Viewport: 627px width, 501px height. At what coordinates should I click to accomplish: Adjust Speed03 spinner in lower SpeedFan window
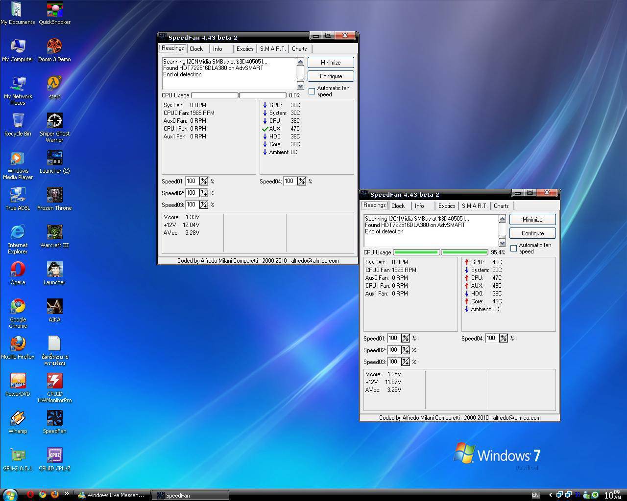click(x=406, y=362)
